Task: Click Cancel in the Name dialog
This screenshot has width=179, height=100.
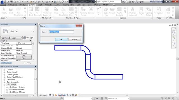Action: pos(75,39)
